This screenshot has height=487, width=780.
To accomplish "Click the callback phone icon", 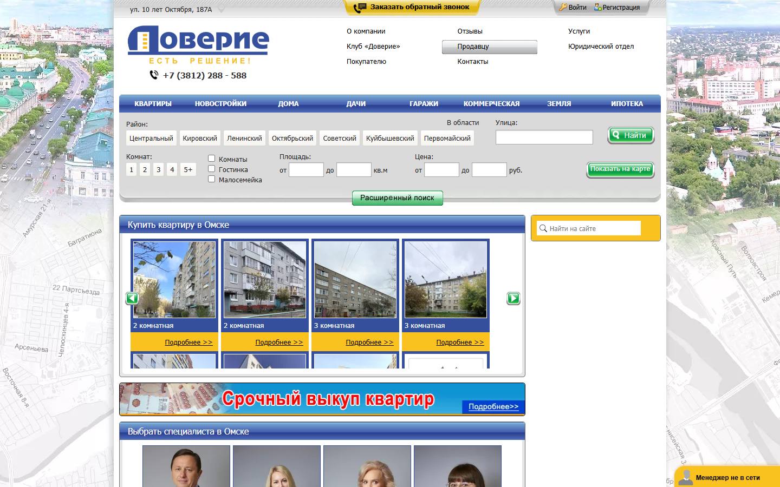I will click(360, 8).
